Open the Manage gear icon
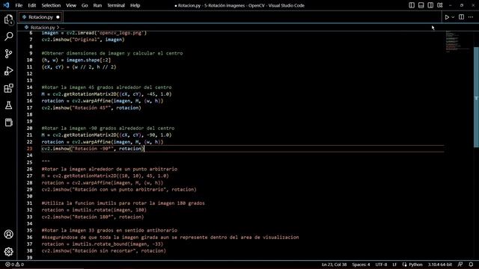479x269 pixels. 8,252
